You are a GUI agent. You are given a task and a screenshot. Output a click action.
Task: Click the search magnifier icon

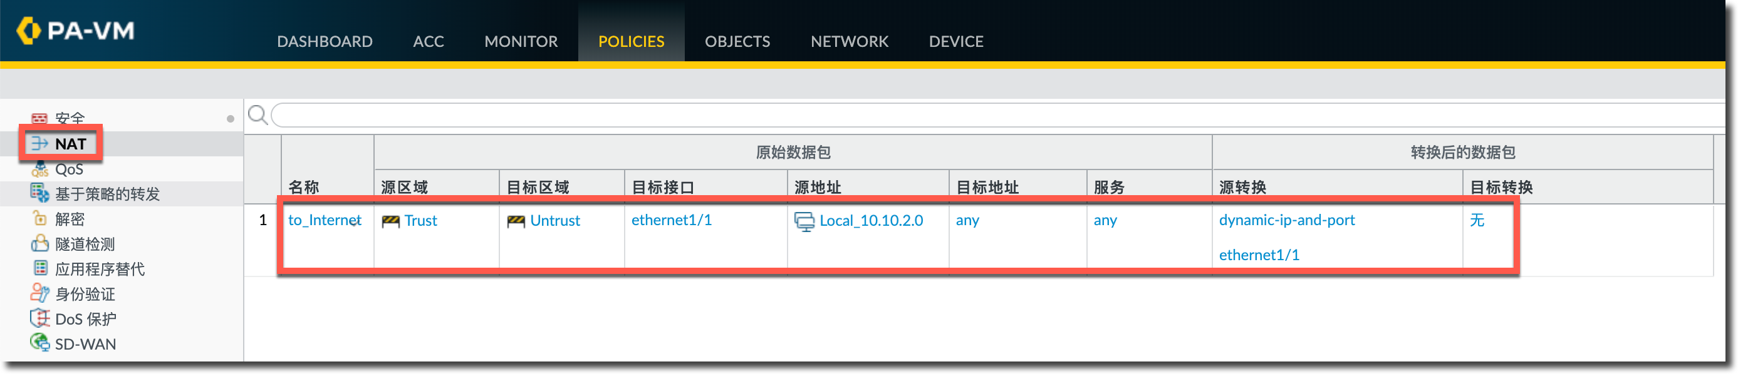pyautogui.click(x=257, y=114)
